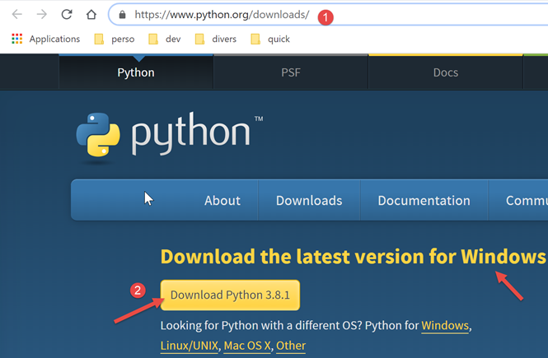Reload the page with refresh icon
This screenshot has width=548, height=358.
coord(67,15)
